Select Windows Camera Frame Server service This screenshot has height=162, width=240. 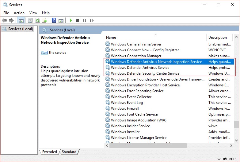(x=169, y=44)
